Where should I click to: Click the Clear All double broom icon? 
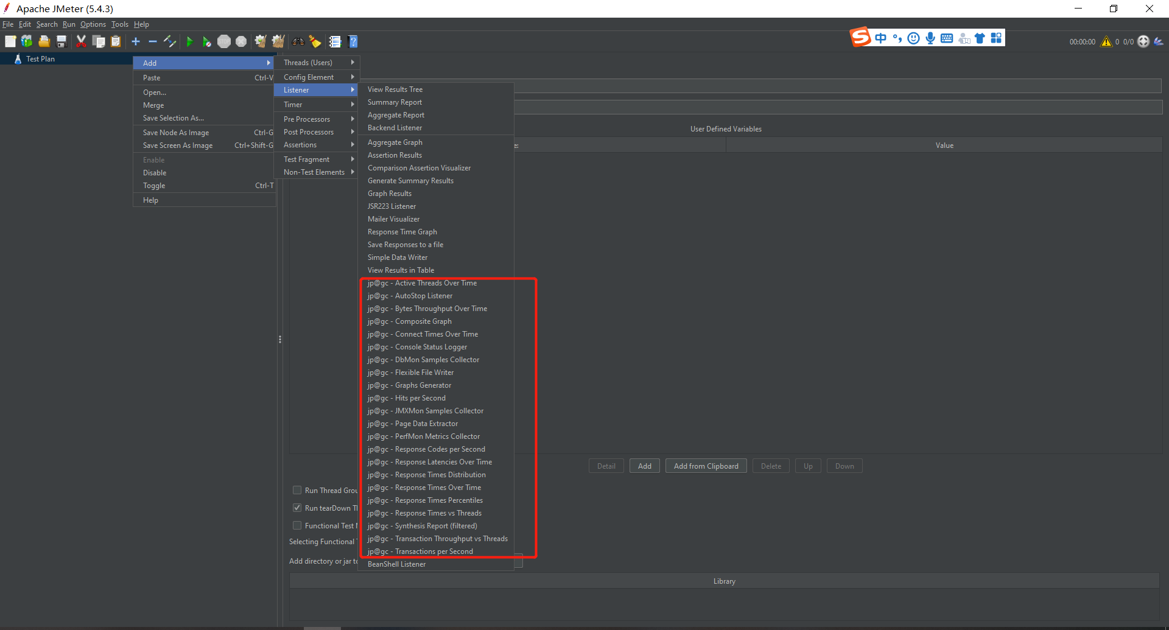pyautogui.click(x=278, y=41)
